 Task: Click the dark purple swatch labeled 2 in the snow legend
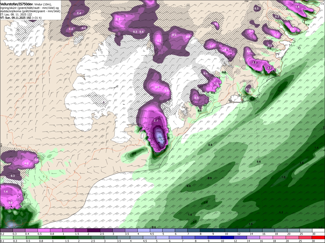[94, 230]
